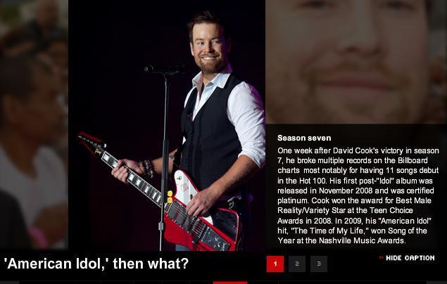Viewport: 447px width, 284px height.
Task: Click the David Cook caption paragraph
Action: (358, 195)
